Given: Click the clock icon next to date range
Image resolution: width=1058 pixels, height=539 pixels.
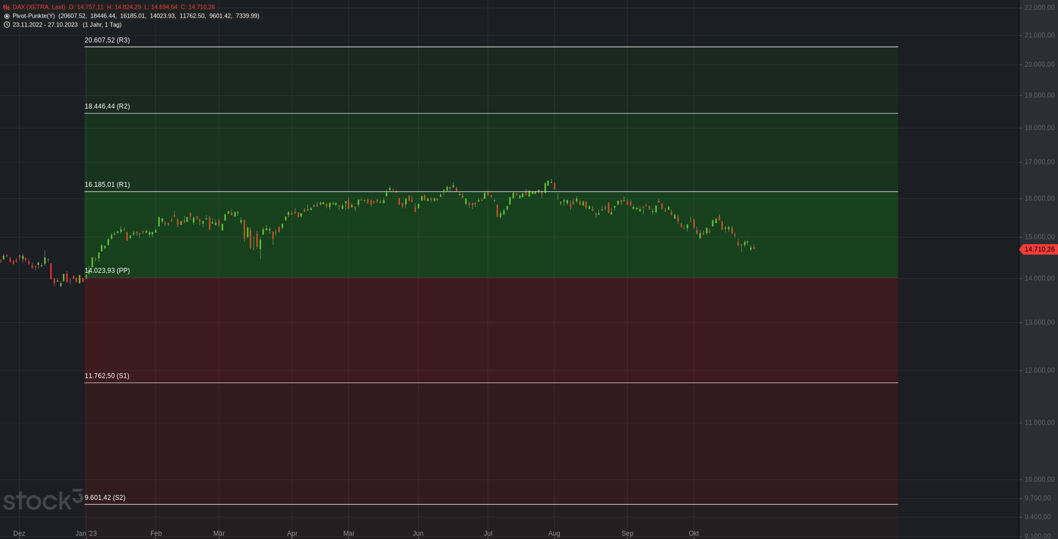Looking at the screenshot, I should pos(7,25).
